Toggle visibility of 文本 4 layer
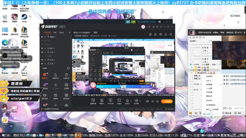Screen dimensions: 246x138 [x=42, y=52]
